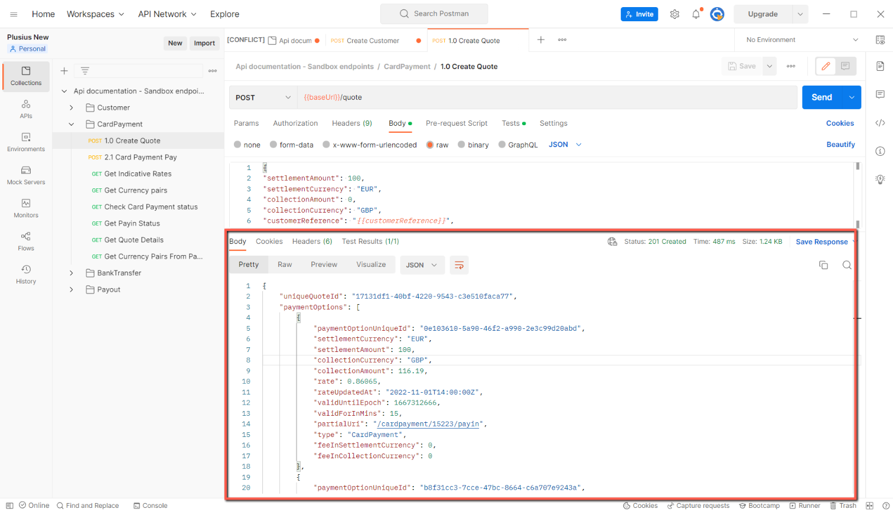Screen dimensions: 893x512
Task: Switch to the Pre-request Script tab
Action: (457, 123)
